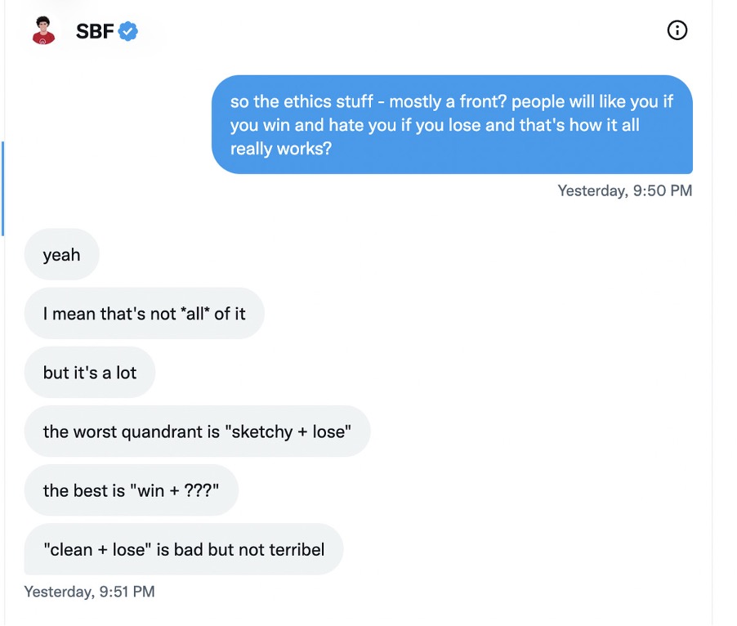Viewport: 737px width, 626px height.
Task: Select the "the best is" message bubble
Action: (131, 490)
